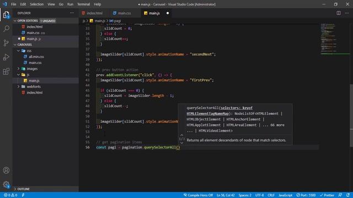Expand the images folder
This screenshot has width=353, height=198.
18,69
